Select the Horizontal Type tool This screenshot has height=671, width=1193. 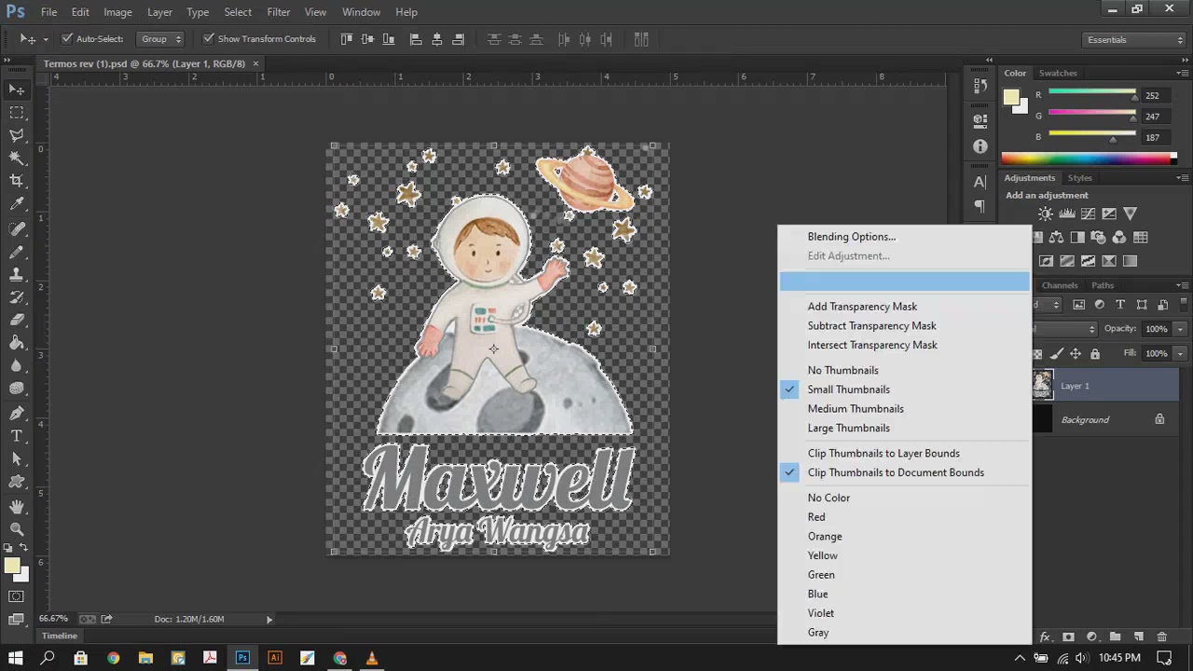[17, 436]
